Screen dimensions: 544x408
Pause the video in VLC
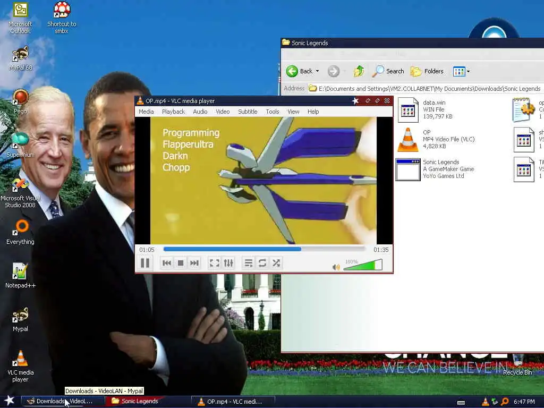tap(145, 263)
